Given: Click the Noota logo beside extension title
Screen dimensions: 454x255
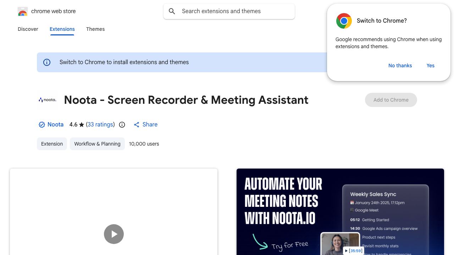Looking at the screenshot, I should 48,100.
